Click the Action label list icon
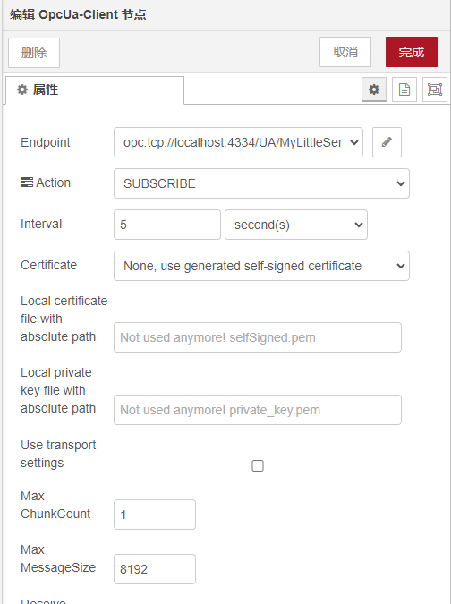 point(27,183)
